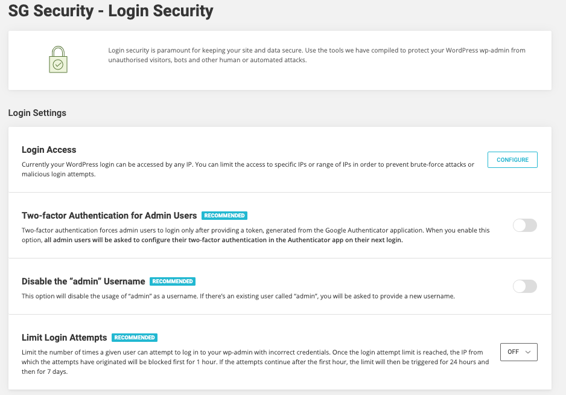The height and width of the screenshot is (395, 566).
Task: Enable Two-factor Authentication for Admin Users
Action: click(x=524, y=225)
